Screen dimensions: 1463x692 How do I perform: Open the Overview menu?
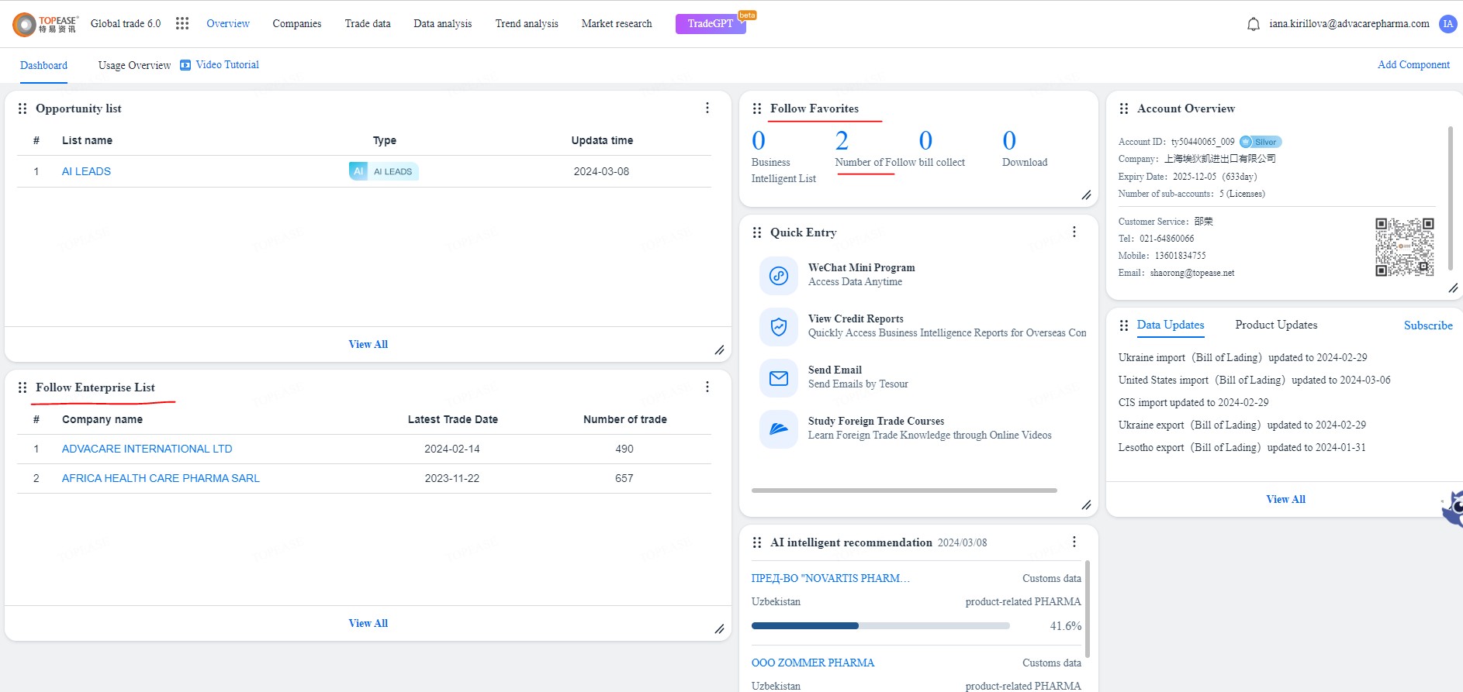click(228, 24)
